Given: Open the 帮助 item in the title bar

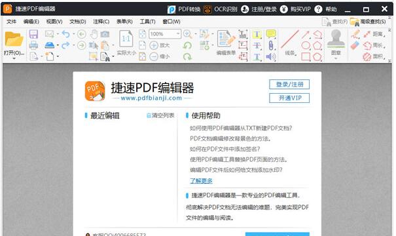Looking at the screenshot, I should 326,9.
